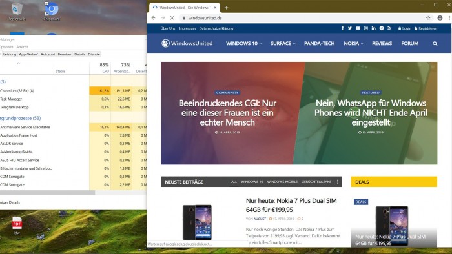Open WindowsUnited Facebook page icon

(x=342, y=28)
